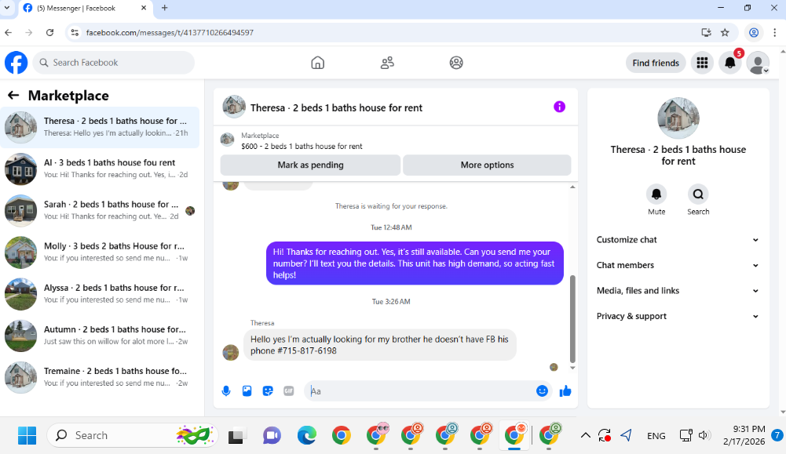The height and width of the screenshot is (454, 786).
Task: Open the Groups icon in top navigation
Action: [x=456, y=63]
